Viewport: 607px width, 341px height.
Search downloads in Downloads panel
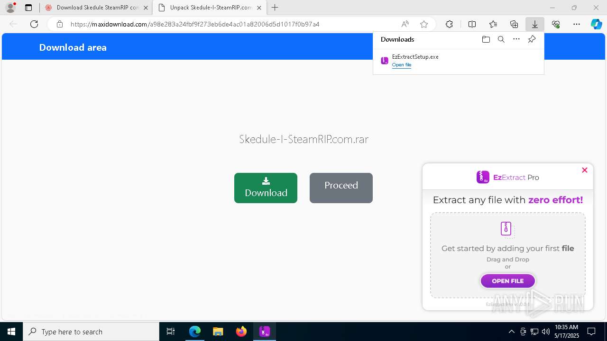pos(501,39)
